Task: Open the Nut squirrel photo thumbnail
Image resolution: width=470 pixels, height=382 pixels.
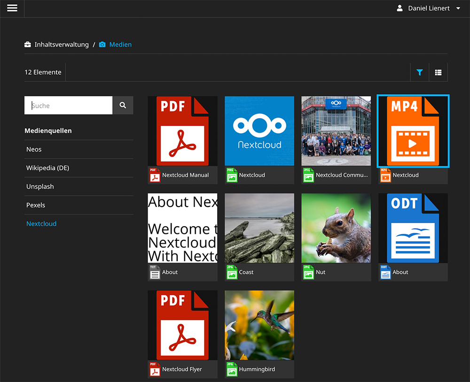Action: pyautogui.click(x=336, y=228)
